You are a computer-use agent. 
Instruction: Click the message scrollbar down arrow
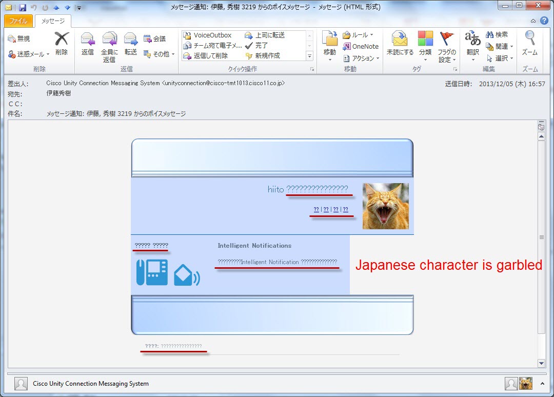click(x=541, y=363)
